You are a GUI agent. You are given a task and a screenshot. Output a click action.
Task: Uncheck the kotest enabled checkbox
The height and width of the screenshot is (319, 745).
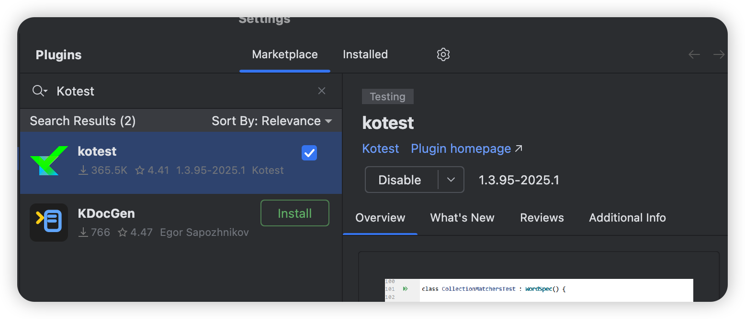[309, 153]
